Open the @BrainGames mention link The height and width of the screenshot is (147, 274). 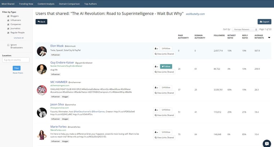98,111
